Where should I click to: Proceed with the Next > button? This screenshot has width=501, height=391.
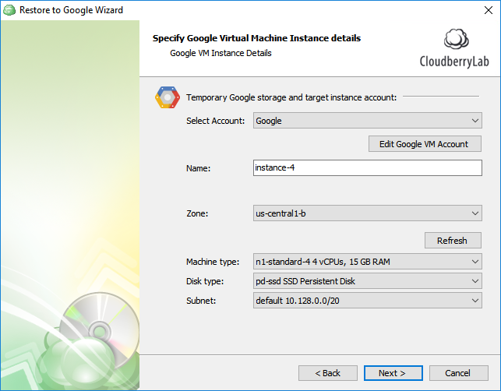click(393, 373)
